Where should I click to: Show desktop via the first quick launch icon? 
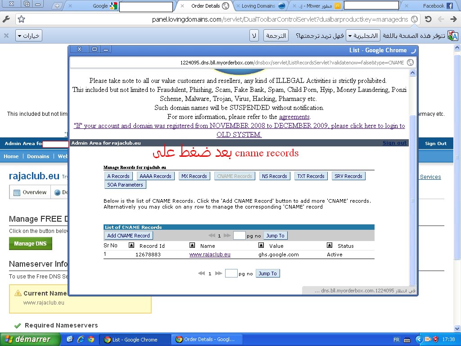point(70,339)
